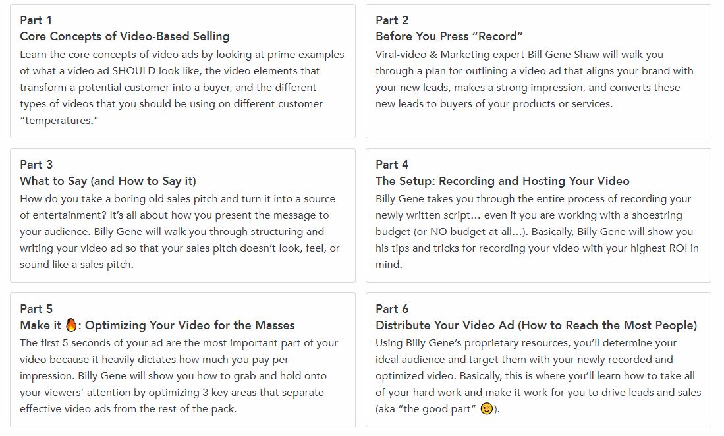Open "What to Say (and How to Say it)" heading
The height and width of the screenshot is (436, 724).
108,180
